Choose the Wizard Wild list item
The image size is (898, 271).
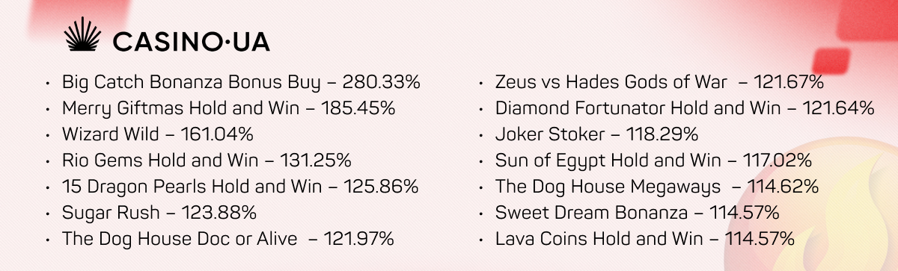tap(158, 134)
